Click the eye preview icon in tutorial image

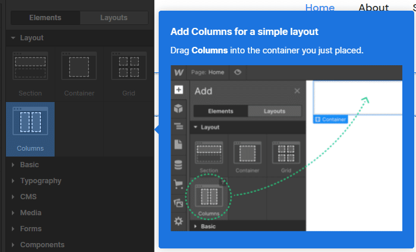(x=238, y=72)
